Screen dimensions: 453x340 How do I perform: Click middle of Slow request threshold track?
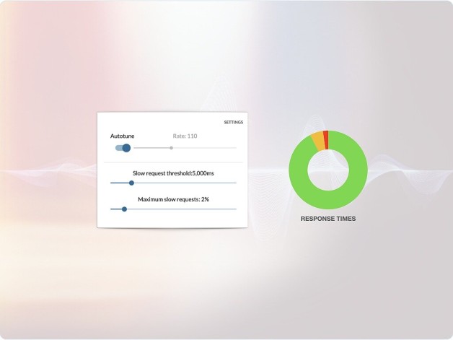click(x=173, y=183)
